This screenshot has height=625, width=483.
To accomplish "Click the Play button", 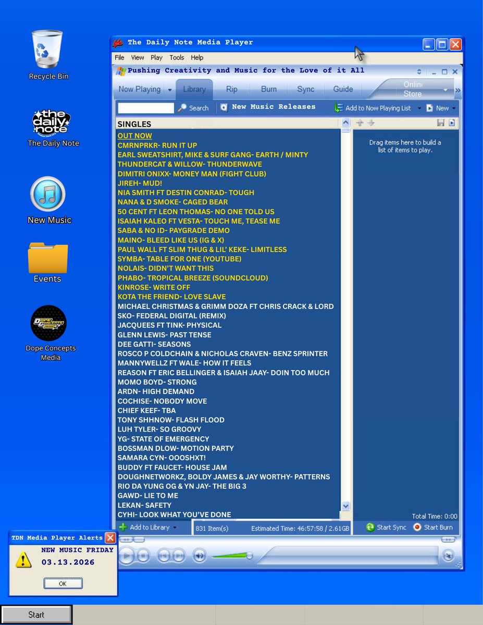I will pos(126,556).
